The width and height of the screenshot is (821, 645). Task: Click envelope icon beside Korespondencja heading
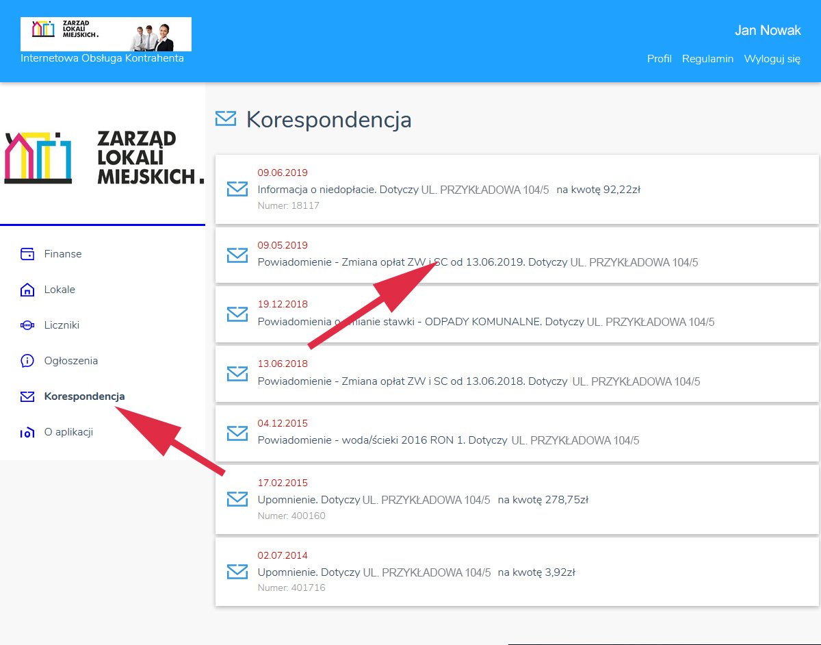click(226, 118)
